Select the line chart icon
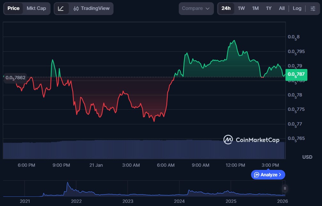The image size is (322, 206). coord(61,9)
